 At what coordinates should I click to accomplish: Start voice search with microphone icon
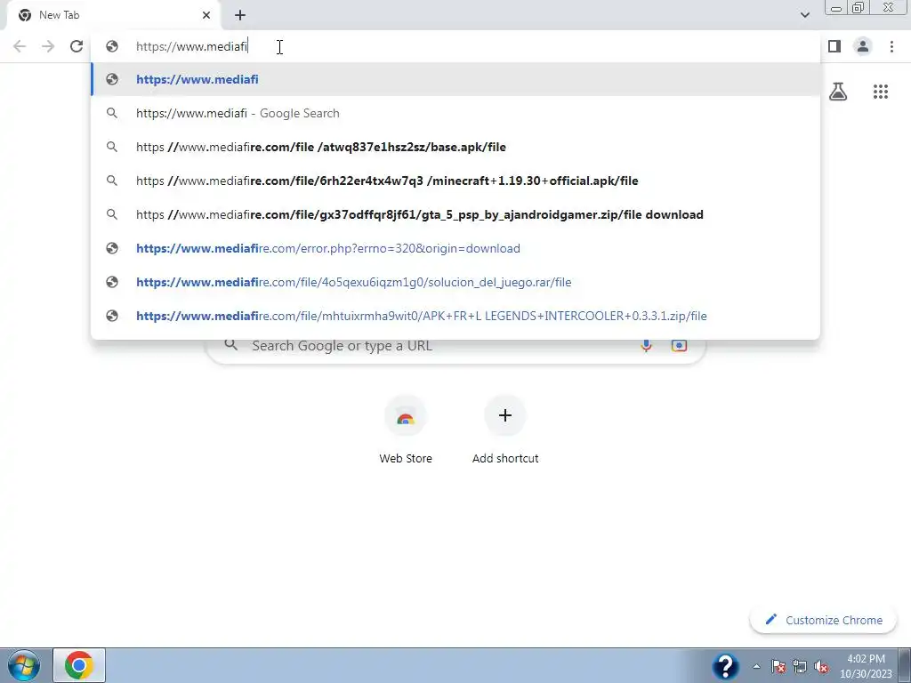646,346
